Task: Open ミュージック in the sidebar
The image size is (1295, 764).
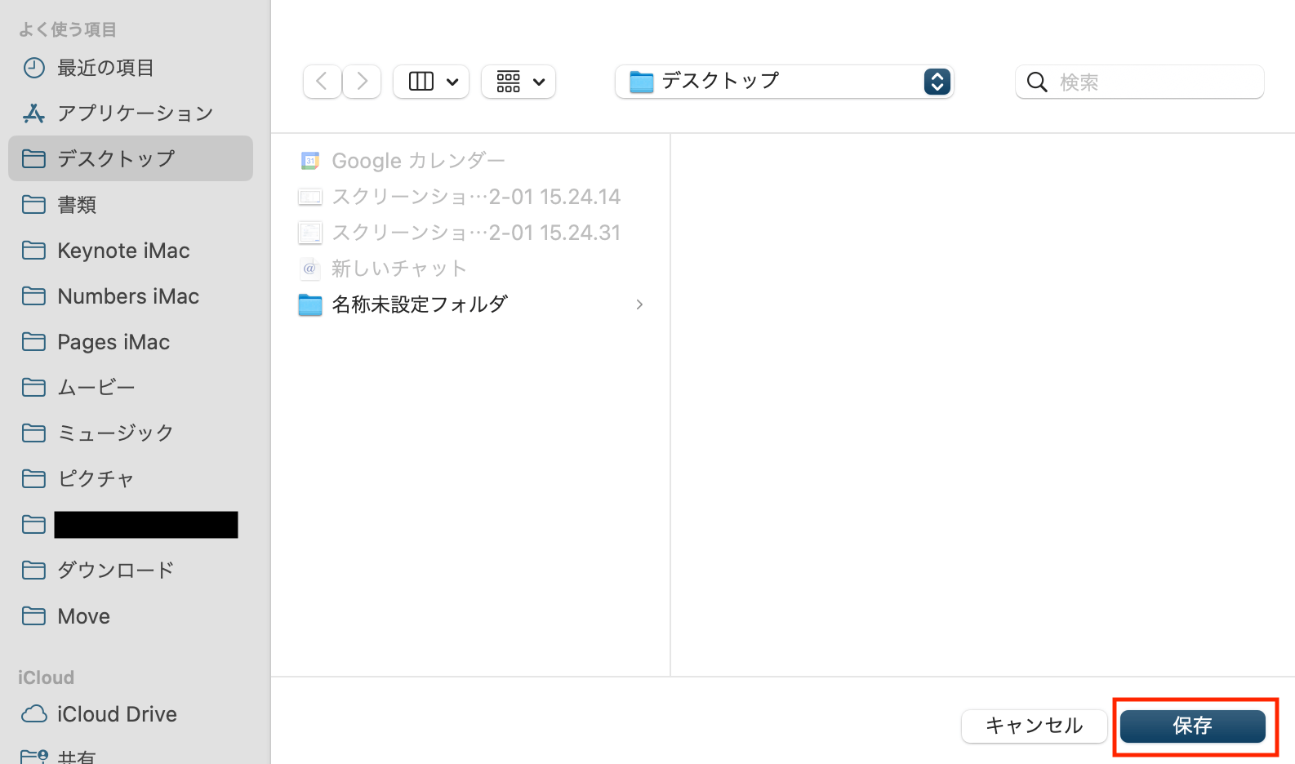Action: point(131,433)
